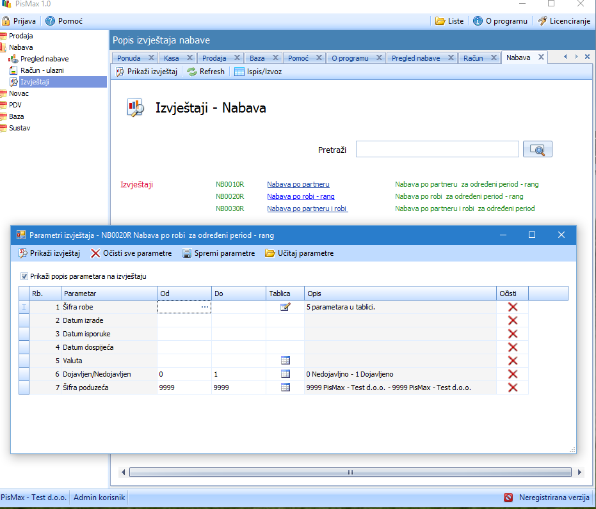Open Pomoć help in top toolbar
Image resolution: width=596 pixels, height=509 pixels.
(x=64, y=21)
